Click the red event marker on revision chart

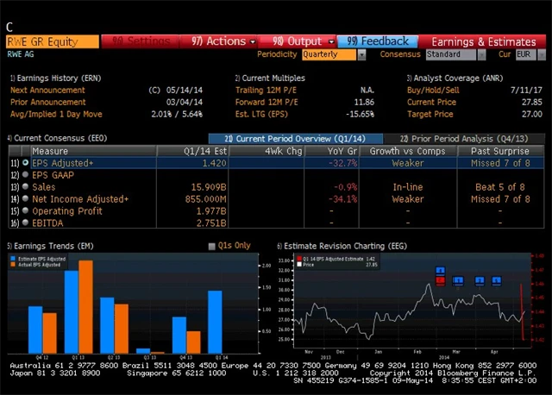point(440,281)
